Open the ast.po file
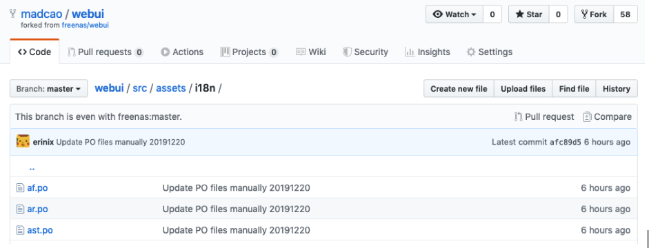The image size is (649, 248). [40, 230]
